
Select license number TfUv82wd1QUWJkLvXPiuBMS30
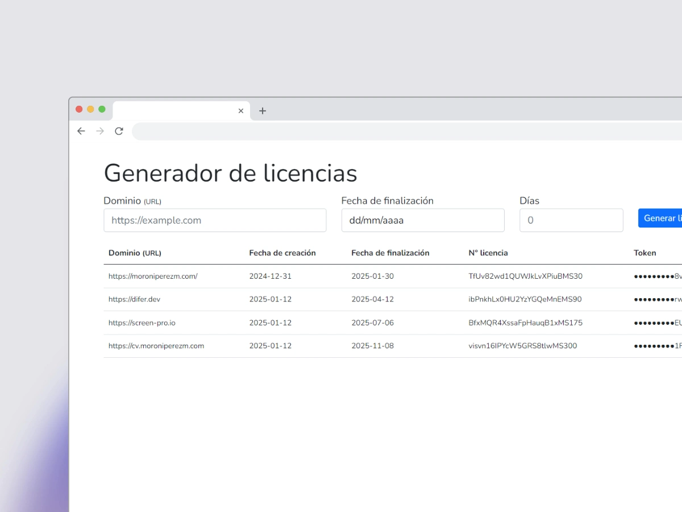[525, 276]
